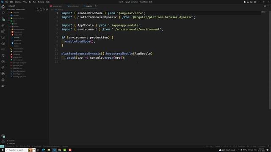Screen dimensions: 271x152
Task: Toggle the bottom panel layout icon
Action: pos(248,2)
